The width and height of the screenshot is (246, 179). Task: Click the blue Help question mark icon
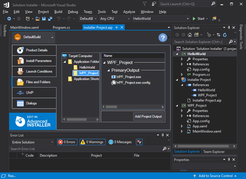click(163, 38)
